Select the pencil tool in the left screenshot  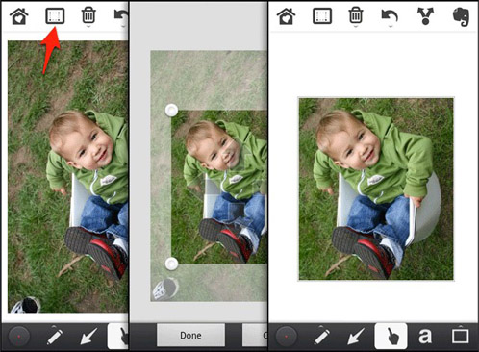(55, 336)
